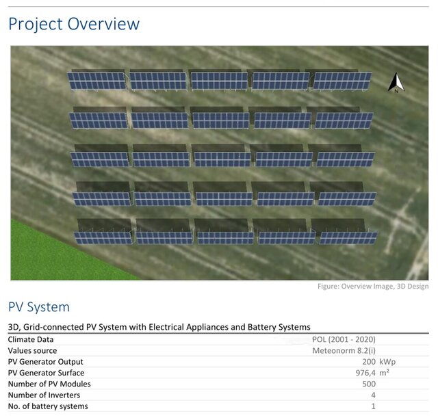438x420 pixels.
Task: Click the 'Number of Inverters' label
Action: point(44,395)
